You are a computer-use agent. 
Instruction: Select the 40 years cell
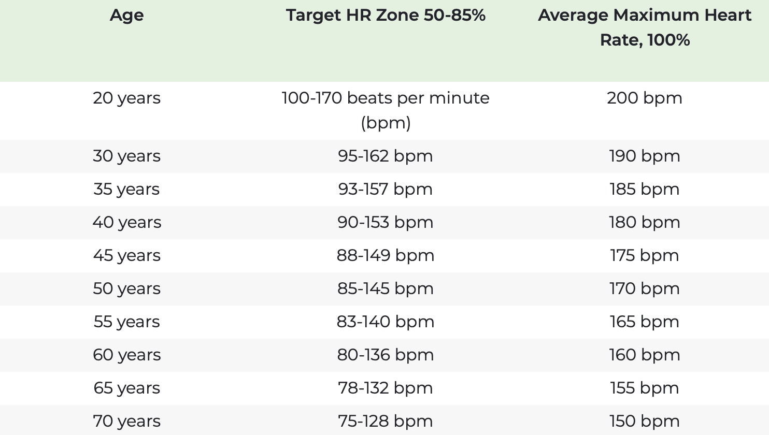[126, 222]
